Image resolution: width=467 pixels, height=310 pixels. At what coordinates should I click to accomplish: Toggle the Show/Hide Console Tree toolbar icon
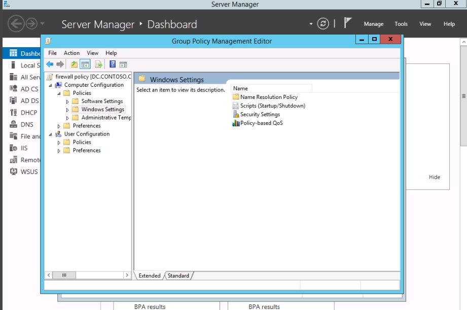tap(85, 64)
